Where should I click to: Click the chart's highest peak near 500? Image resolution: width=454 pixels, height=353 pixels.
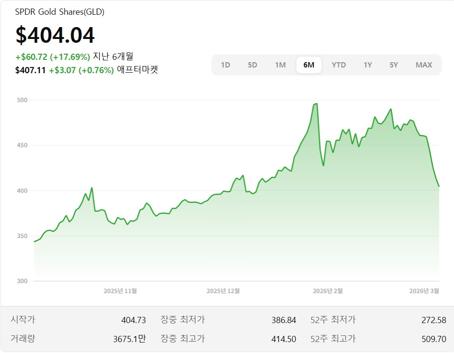(x=317, y=104)
